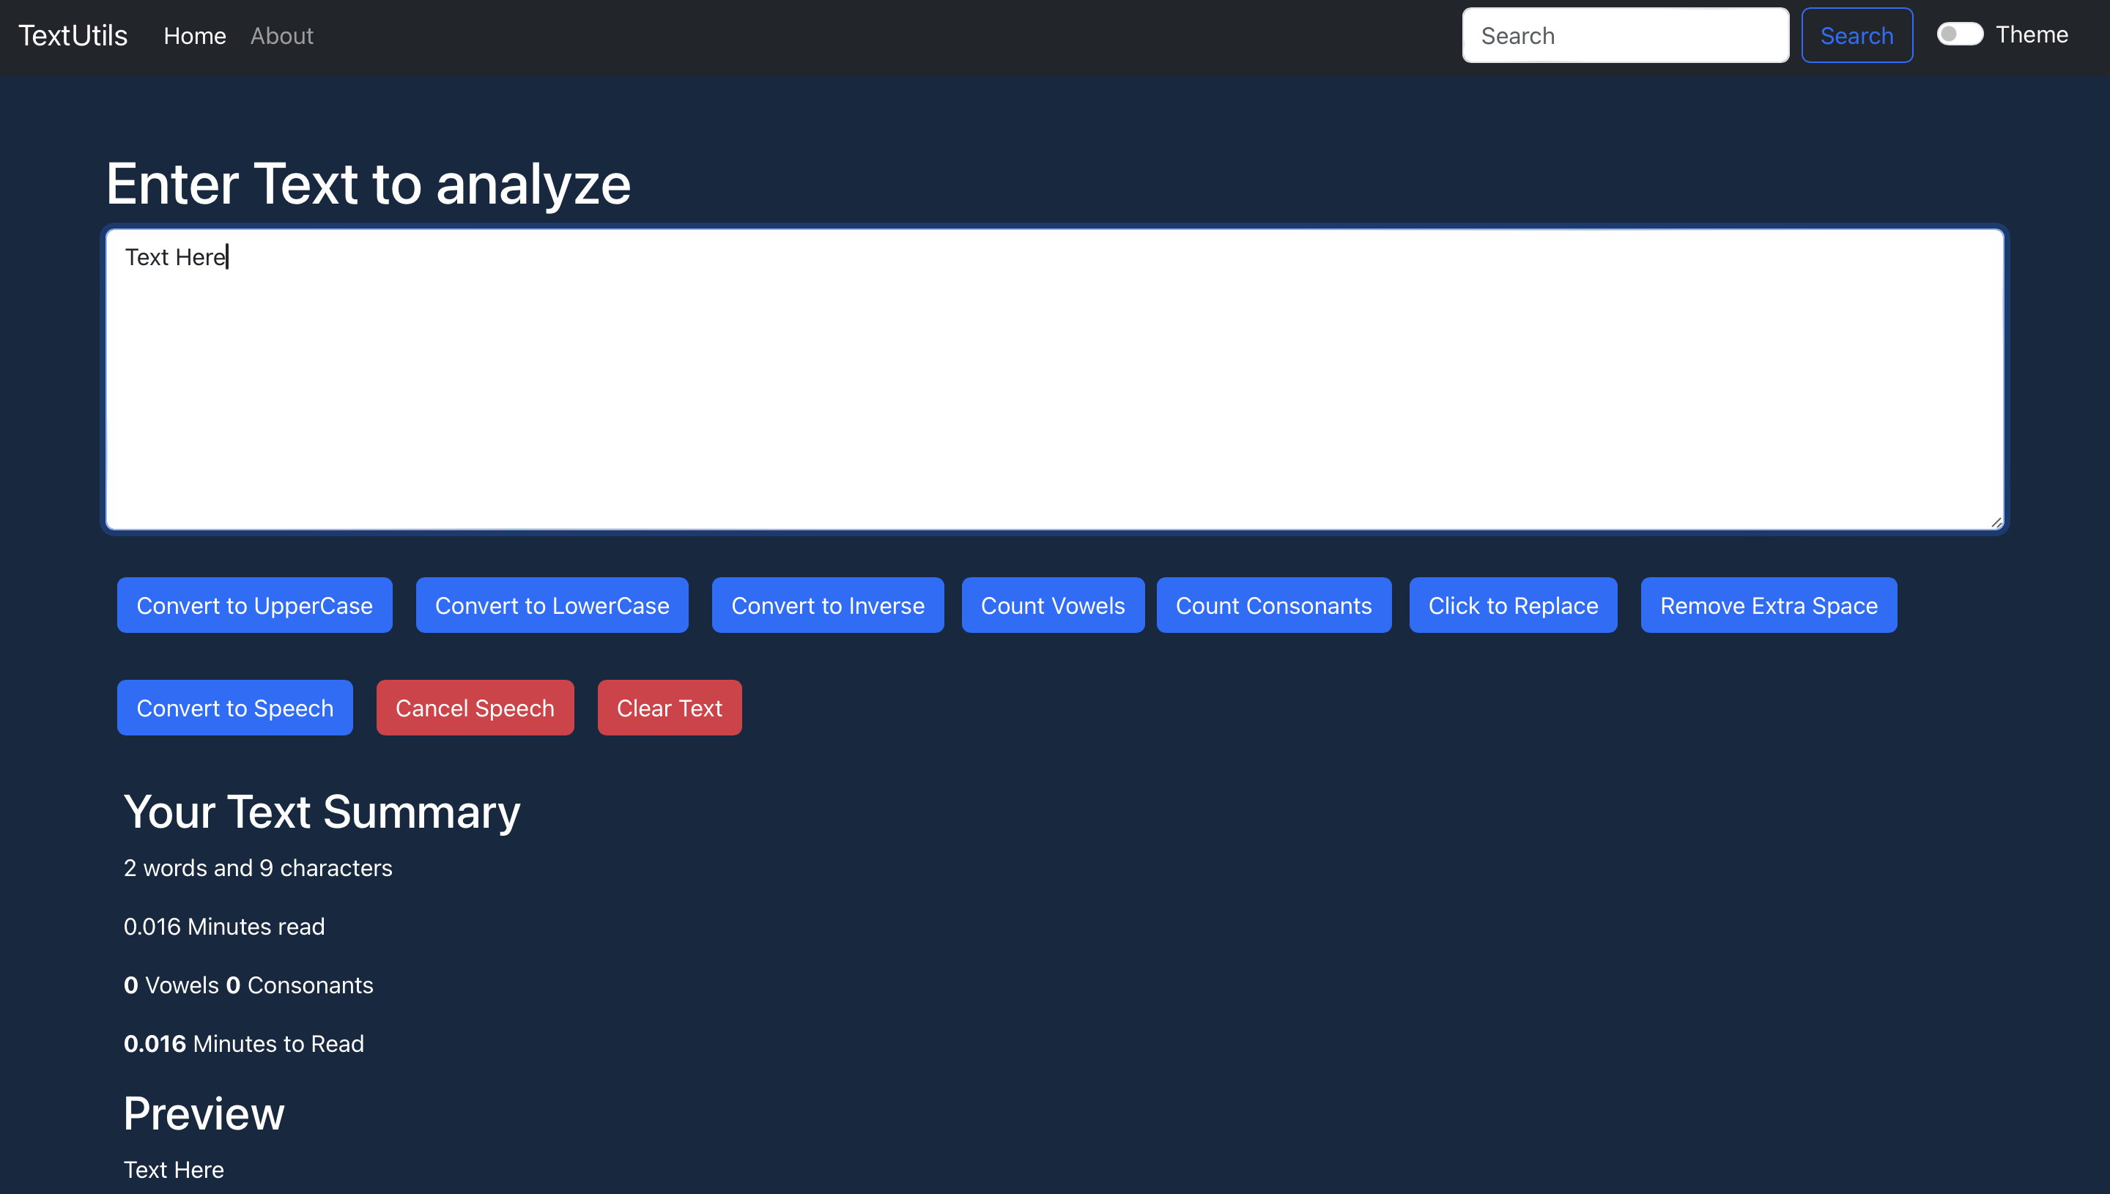2110x1194 pixels.
Task: Select the TextUtils home logo link
Action: point(73,36)
